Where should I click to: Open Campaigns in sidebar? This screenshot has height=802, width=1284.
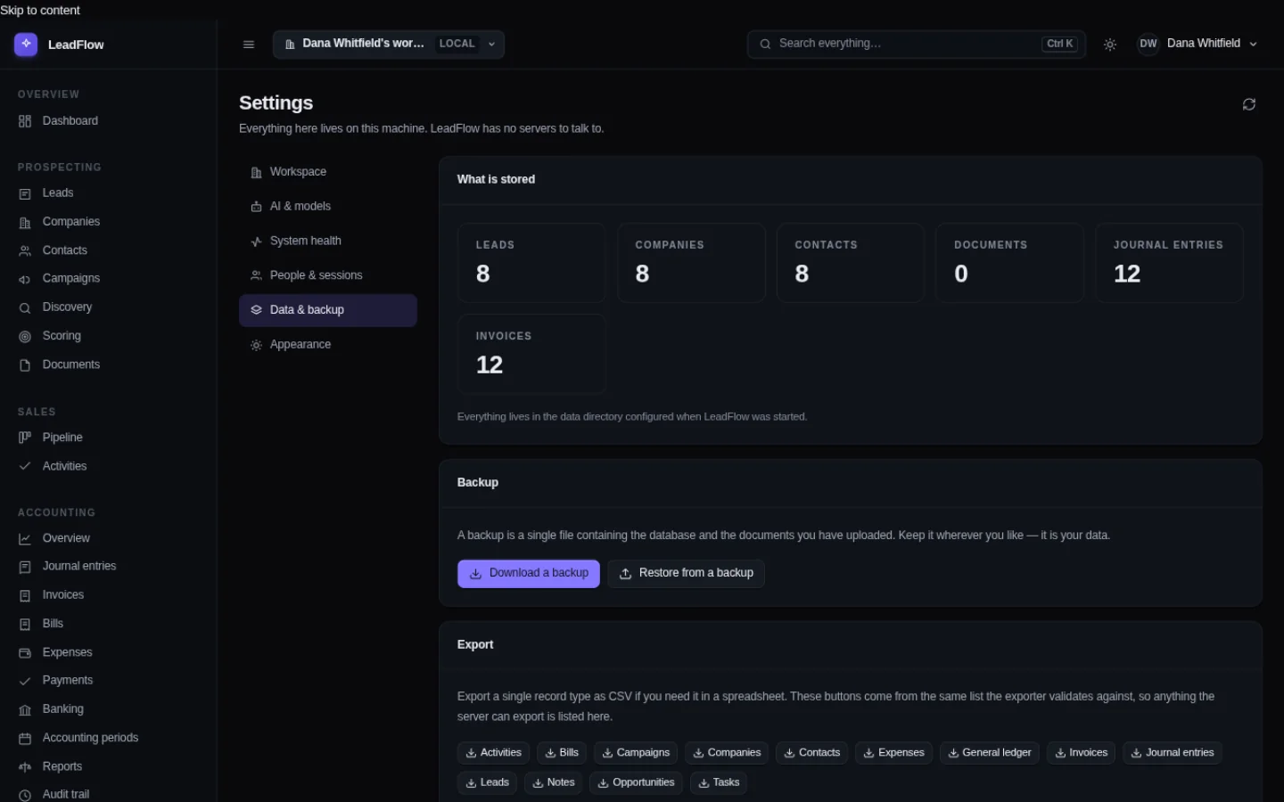108,279
